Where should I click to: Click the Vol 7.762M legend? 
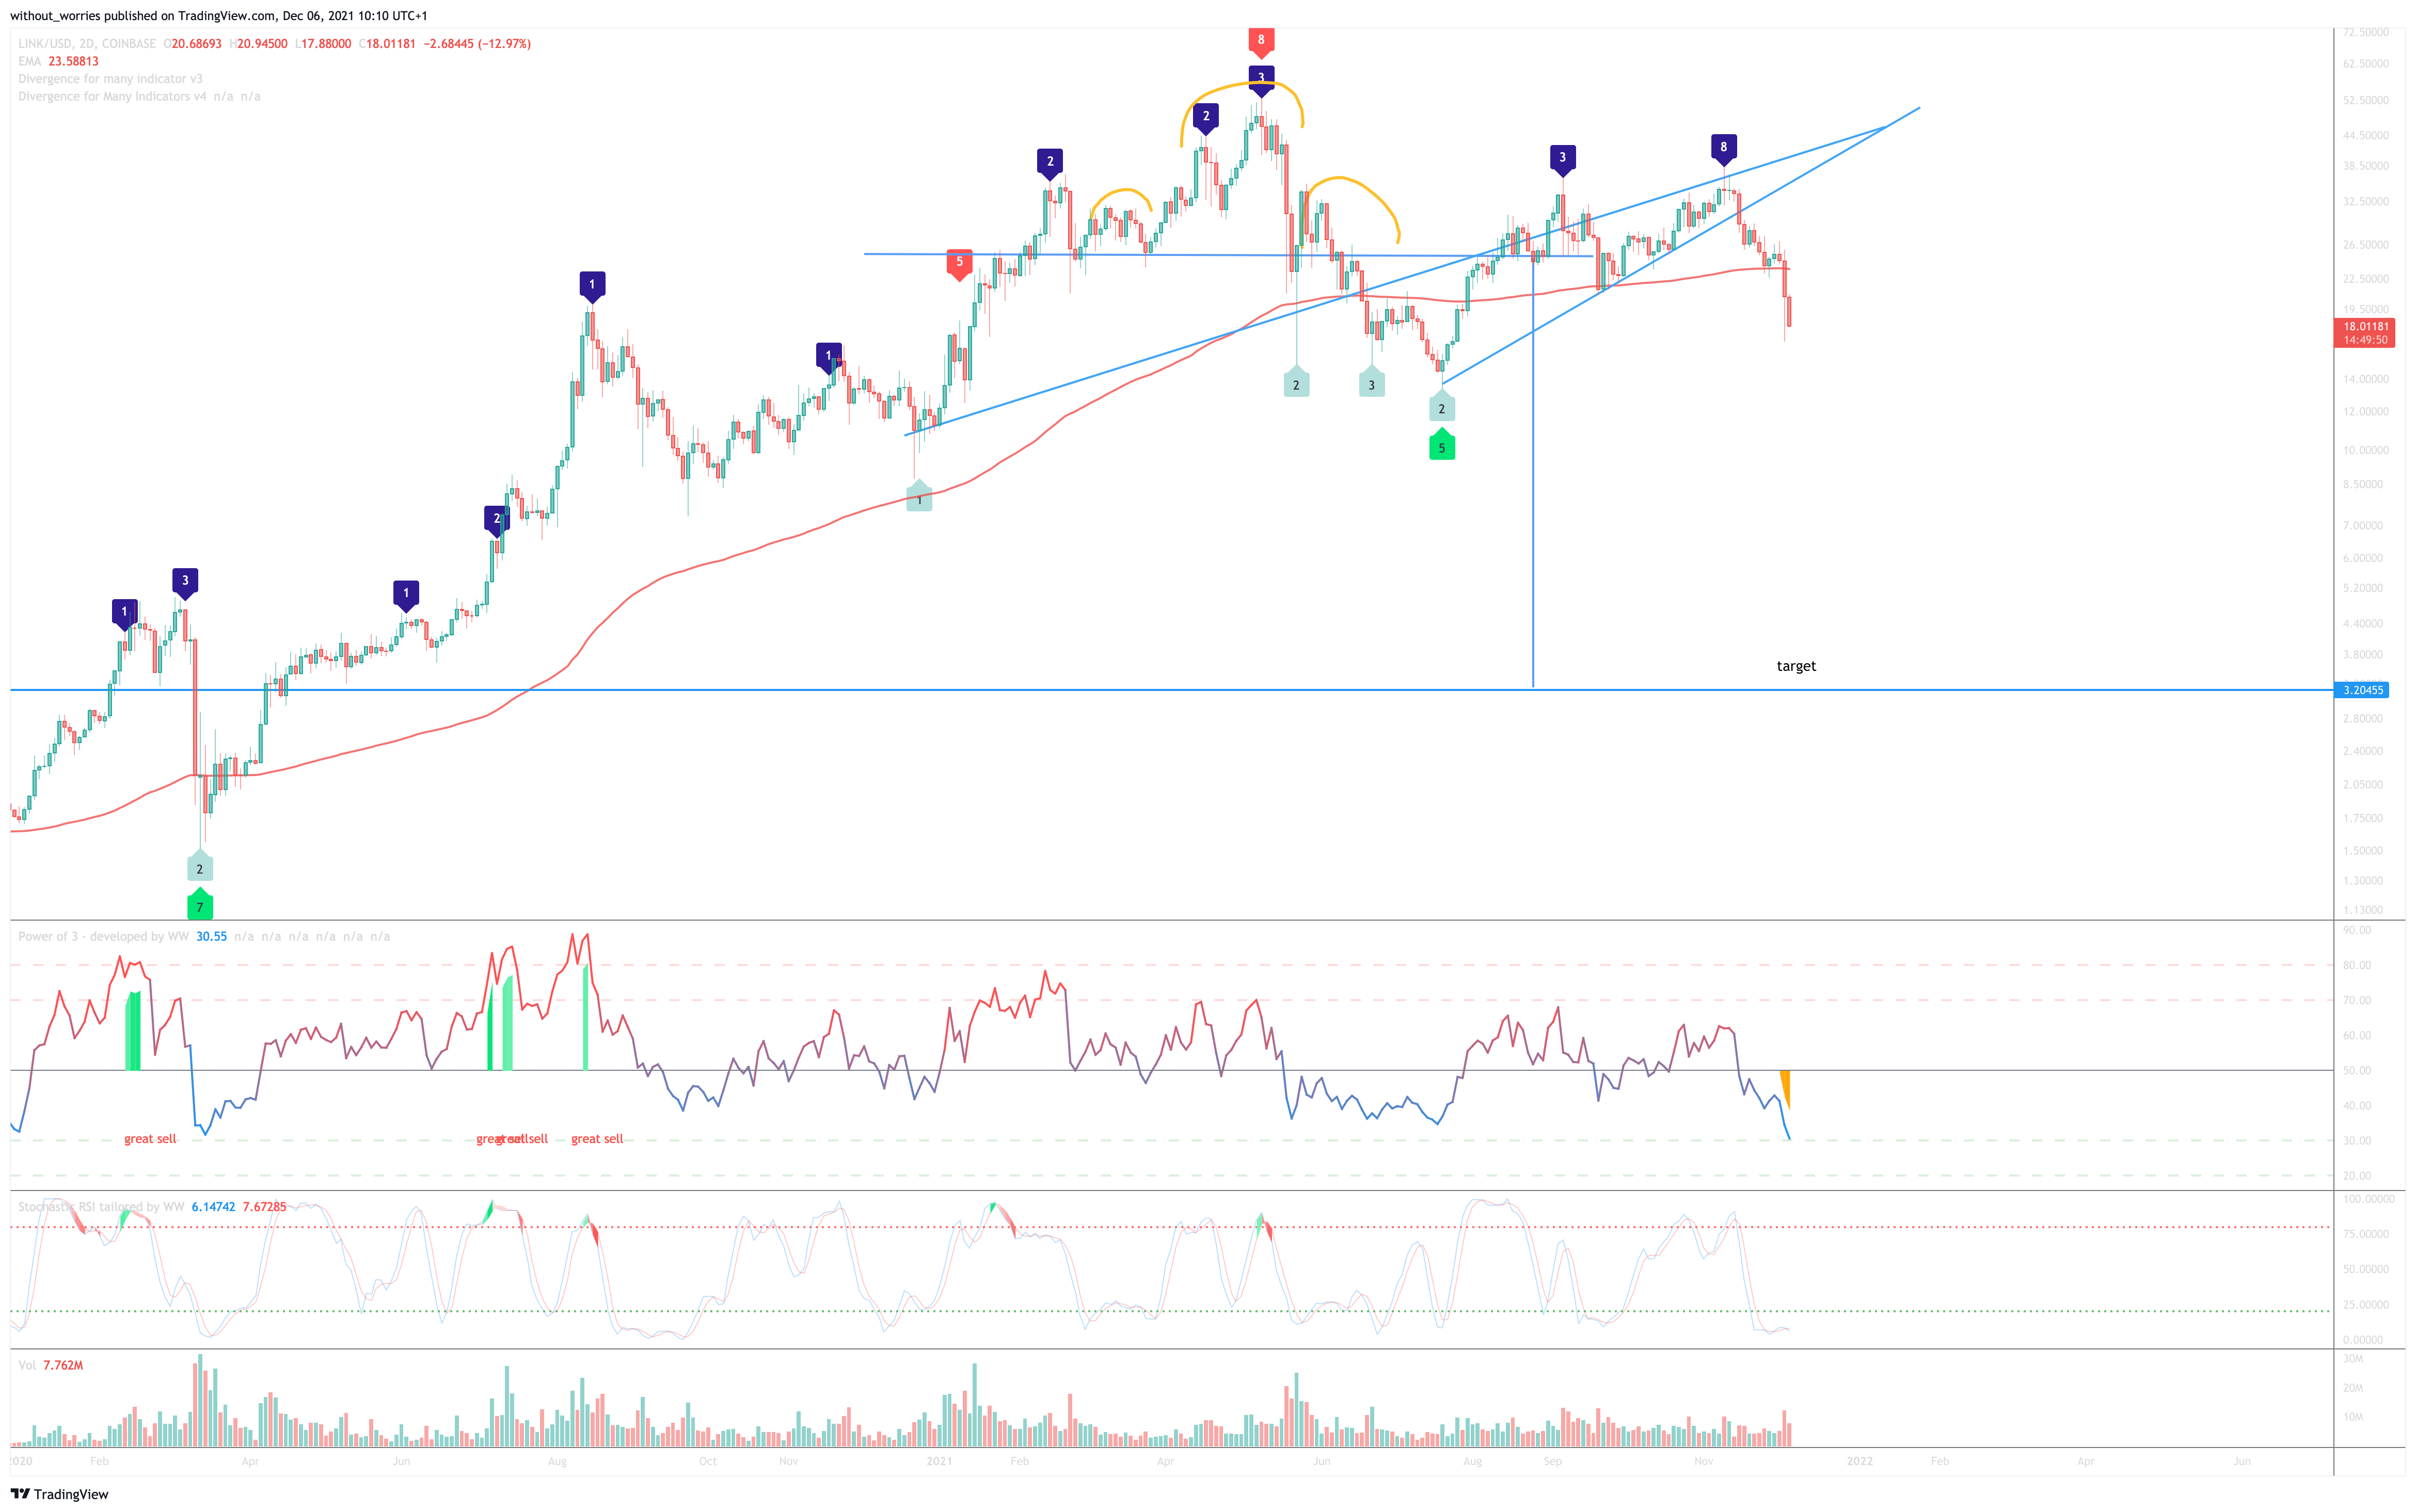click(x=50, y=1365)
